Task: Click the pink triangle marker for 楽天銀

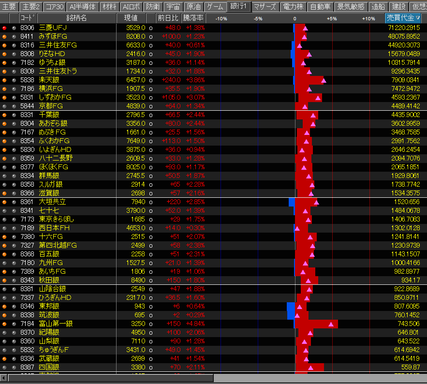Action: coord(324,80)
